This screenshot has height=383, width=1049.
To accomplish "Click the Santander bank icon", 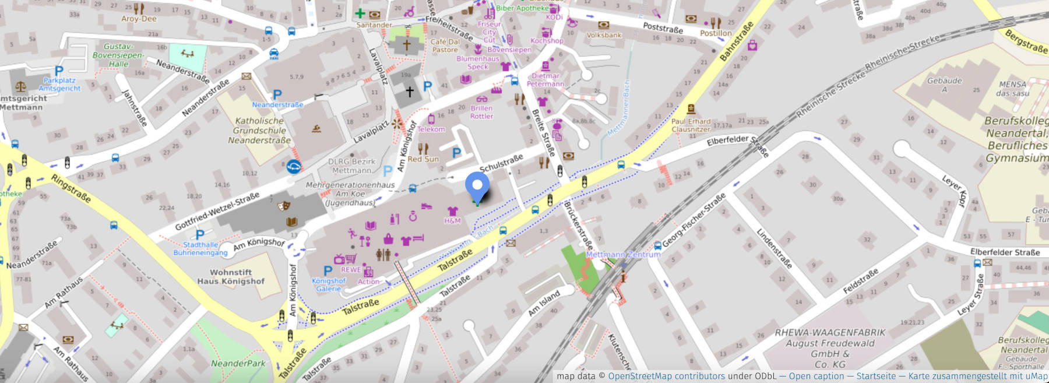I will [375, 15].
